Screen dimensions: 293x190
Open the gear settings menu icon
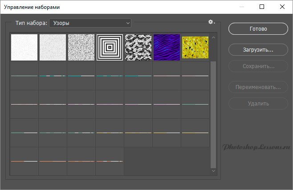pos(212,22)
